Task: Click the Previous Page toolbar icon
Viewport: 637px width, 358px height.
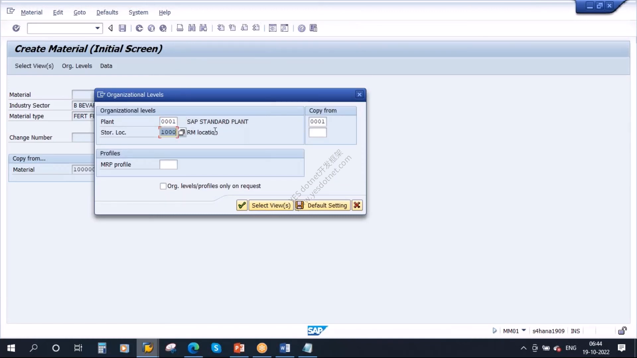Action: pos(233,28)
